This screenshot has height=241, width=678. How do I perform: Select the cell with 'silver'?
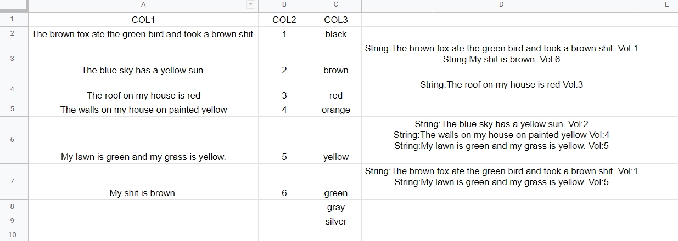(335, 221)
